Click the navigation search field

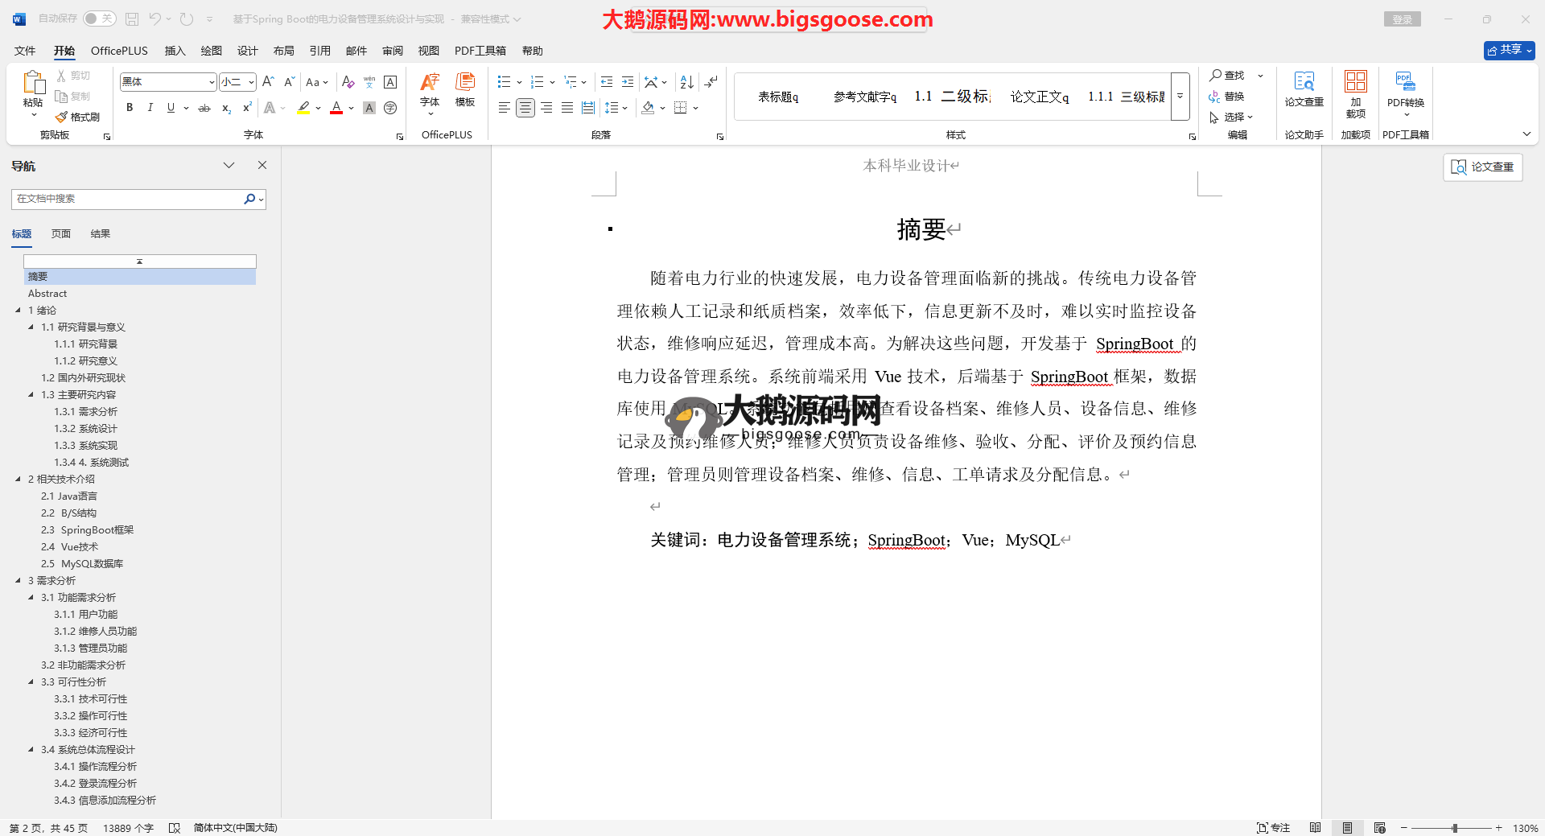[x=129, y=199]
